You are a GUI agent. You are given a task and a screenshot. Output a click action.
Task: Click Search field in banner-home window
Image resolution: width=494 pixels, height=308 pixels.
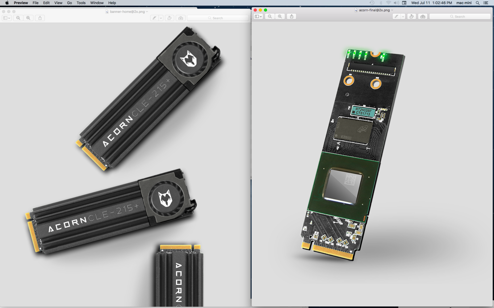coord(218,18)
